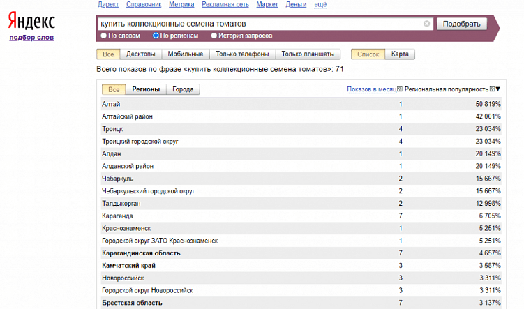Click the Региональная популярность column header

(447, 89)
